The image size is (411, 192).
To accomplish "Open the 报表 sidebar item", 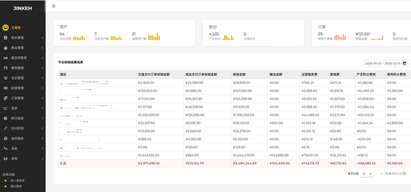I will coord(23,108).
